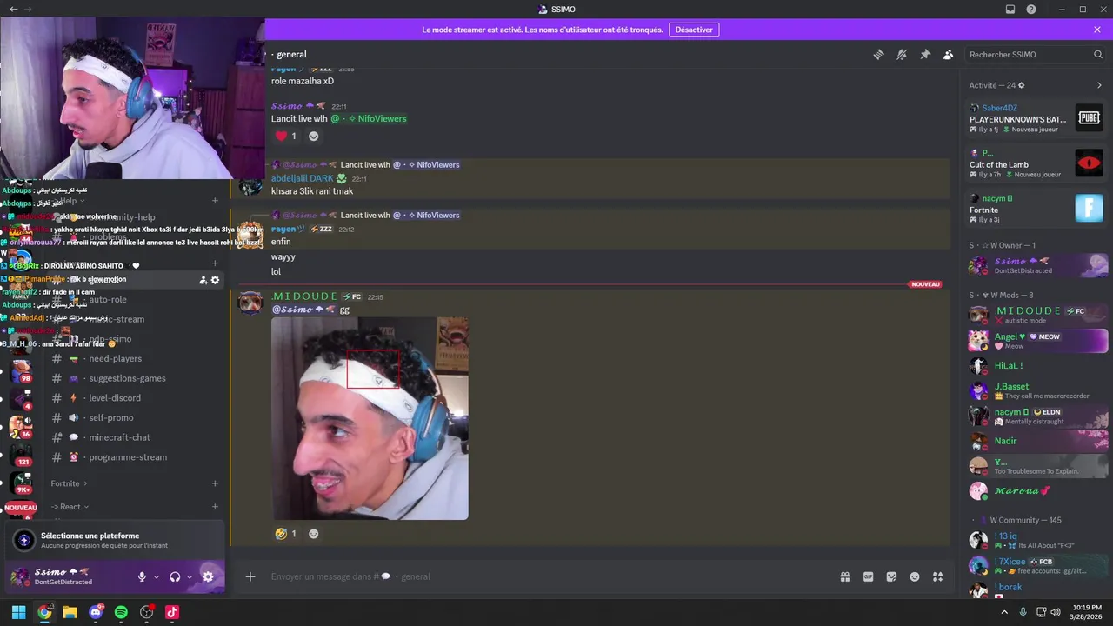Toggle channel notification mute bell
Viewport: 1113px width, 626px height.
pos(902,54)
